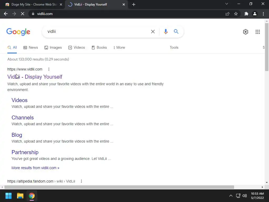Close the VidLii tab

coord(124,4)
